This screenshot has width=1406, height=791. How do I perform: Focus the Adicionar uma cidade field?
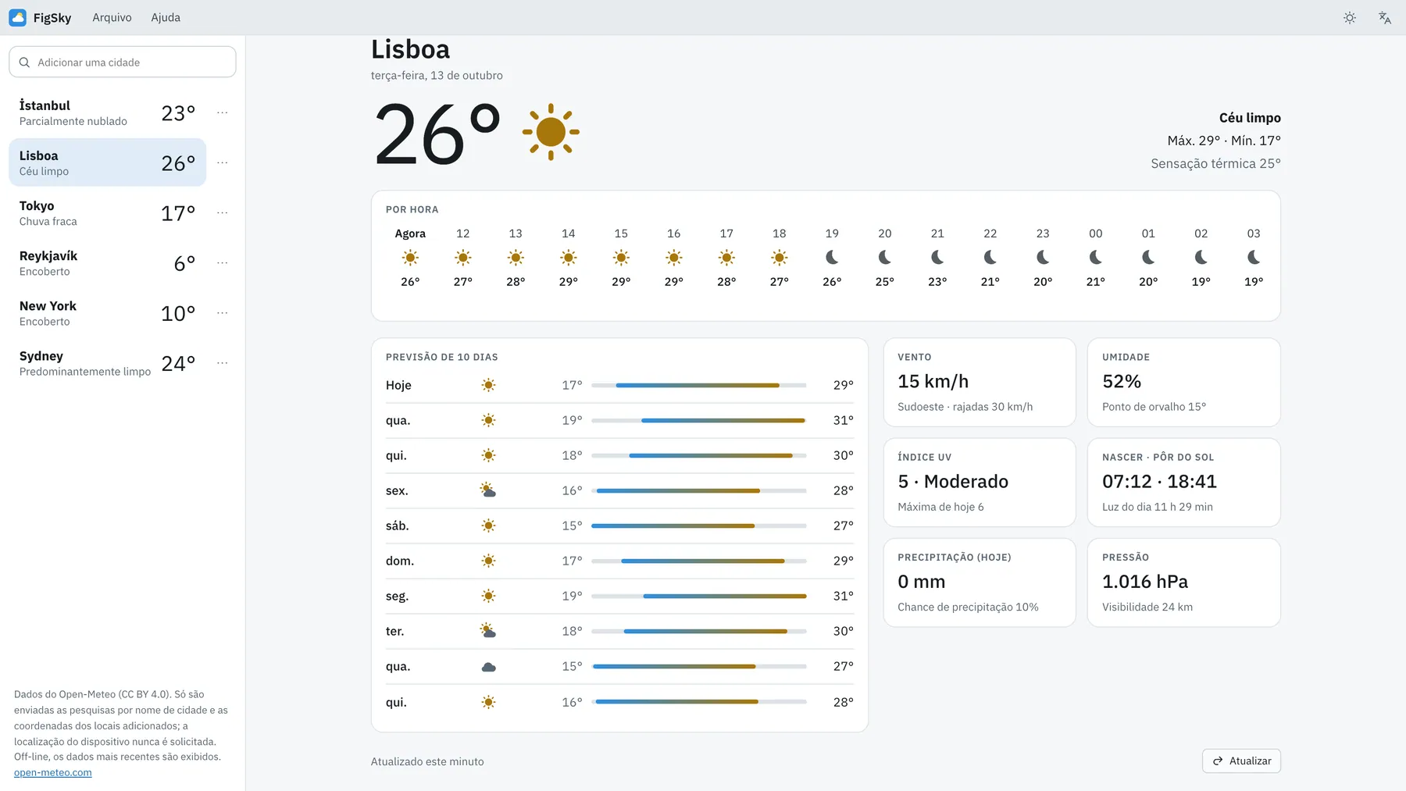click(123, 62)
